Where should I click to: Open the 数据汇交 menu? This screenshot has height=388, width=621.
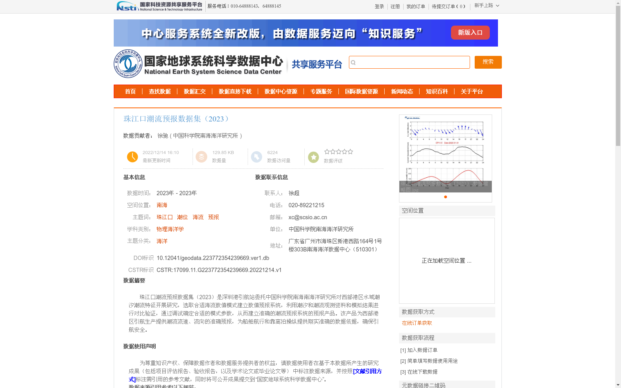[195, 92]
